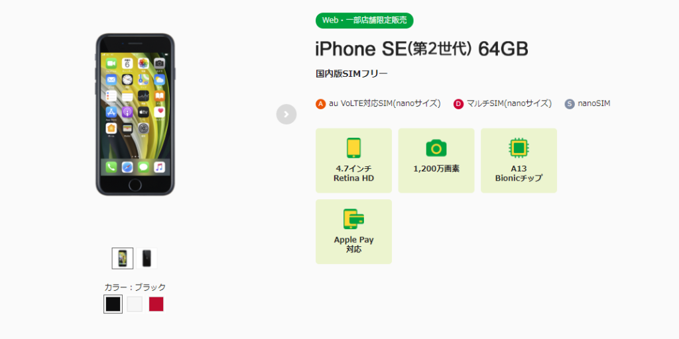Click the orange A badge for au VoLTE SIM
The image size is (679, 339).
tap(320, 104)
